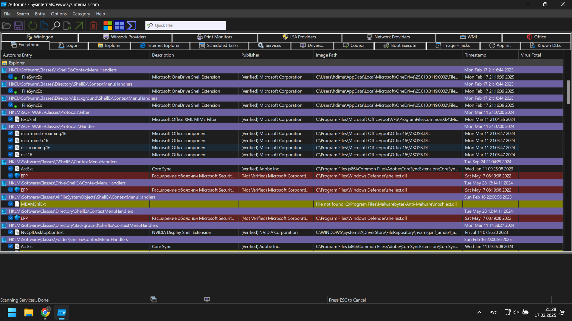572x321 pixels.
Task: Uncheck the MBAMShlExt entry checkbox
Action: pos(11,204)
